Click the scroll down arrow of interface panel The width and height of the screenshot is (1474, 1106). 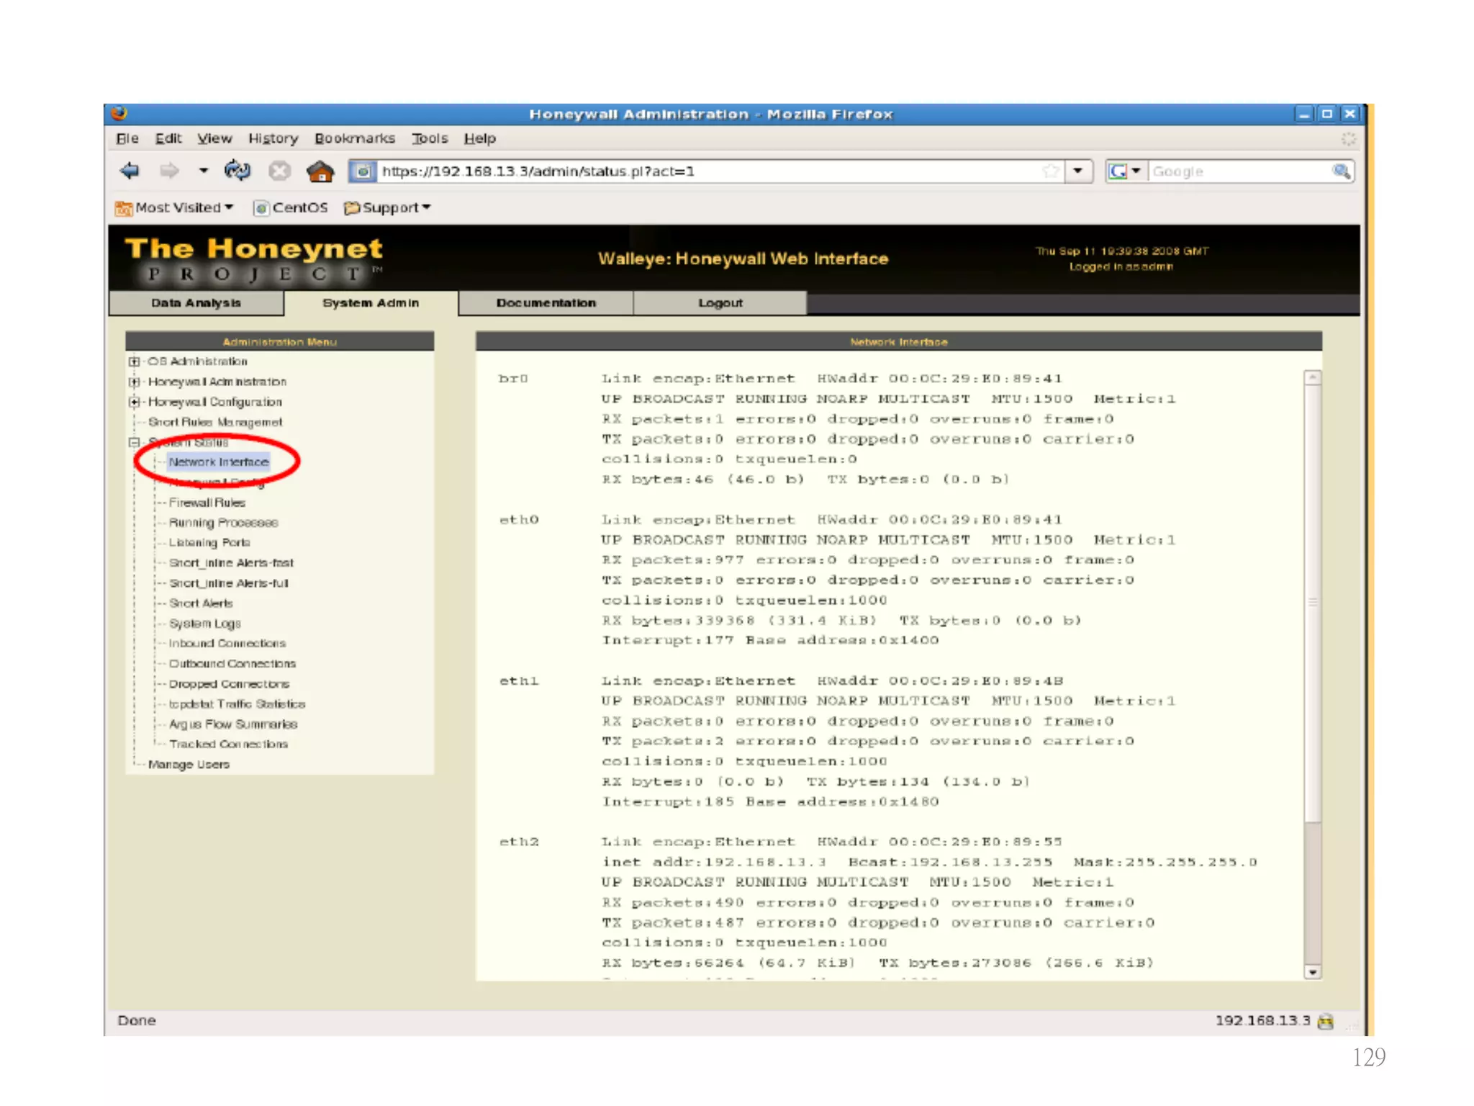pos(1313,973)
